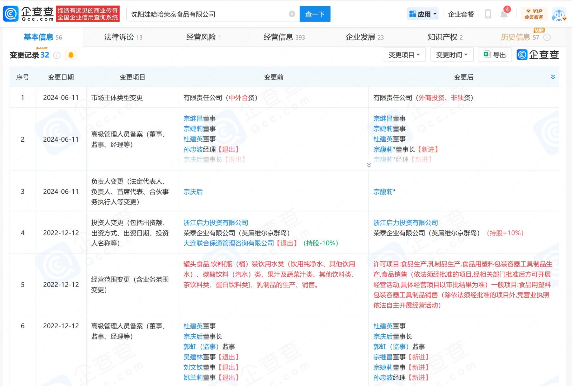The image size is (572, 386).
Task: Click 变更后 column header
Action: pos(463,77)
